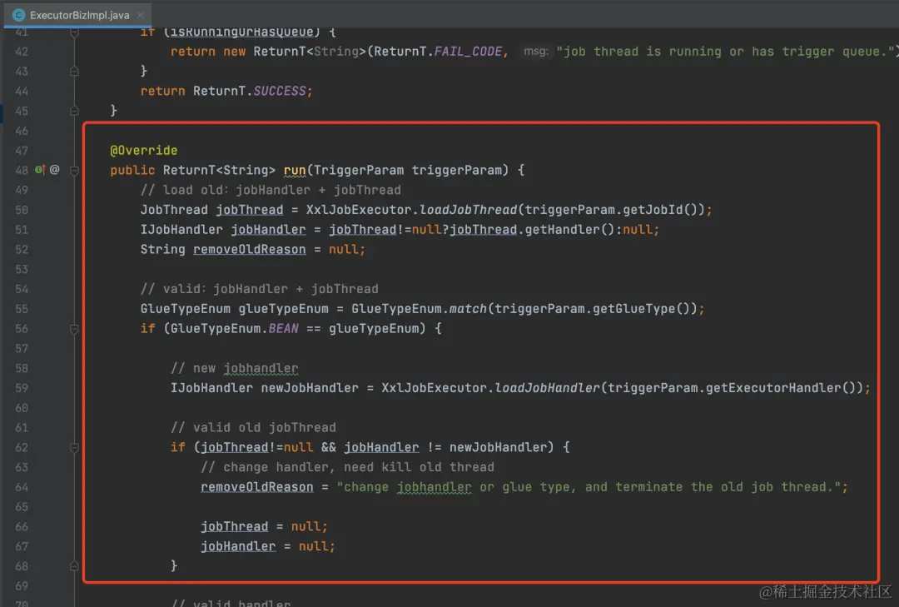The height and width of the screenshot is (607, 899).
Task: Click the FAIL_CODE constant
Action: point(468,52)
